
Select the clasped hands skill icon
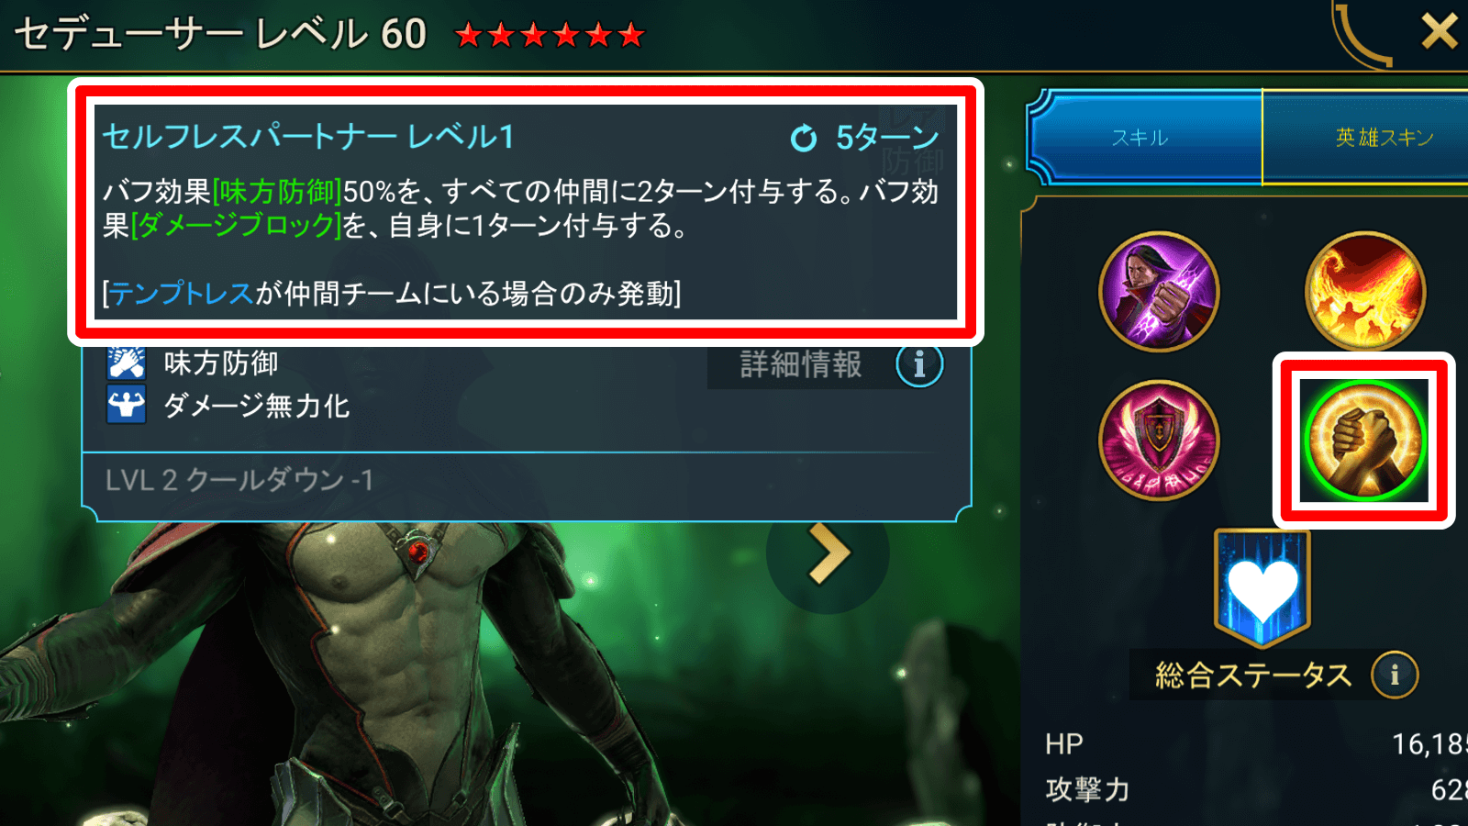1365,441
